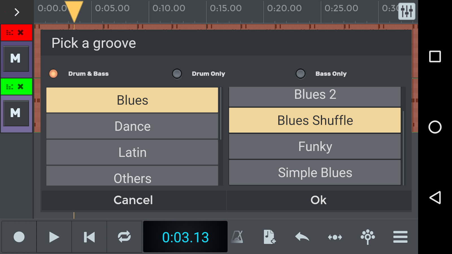Tap the horizontal zoom arrows icon

pos(335,237)
